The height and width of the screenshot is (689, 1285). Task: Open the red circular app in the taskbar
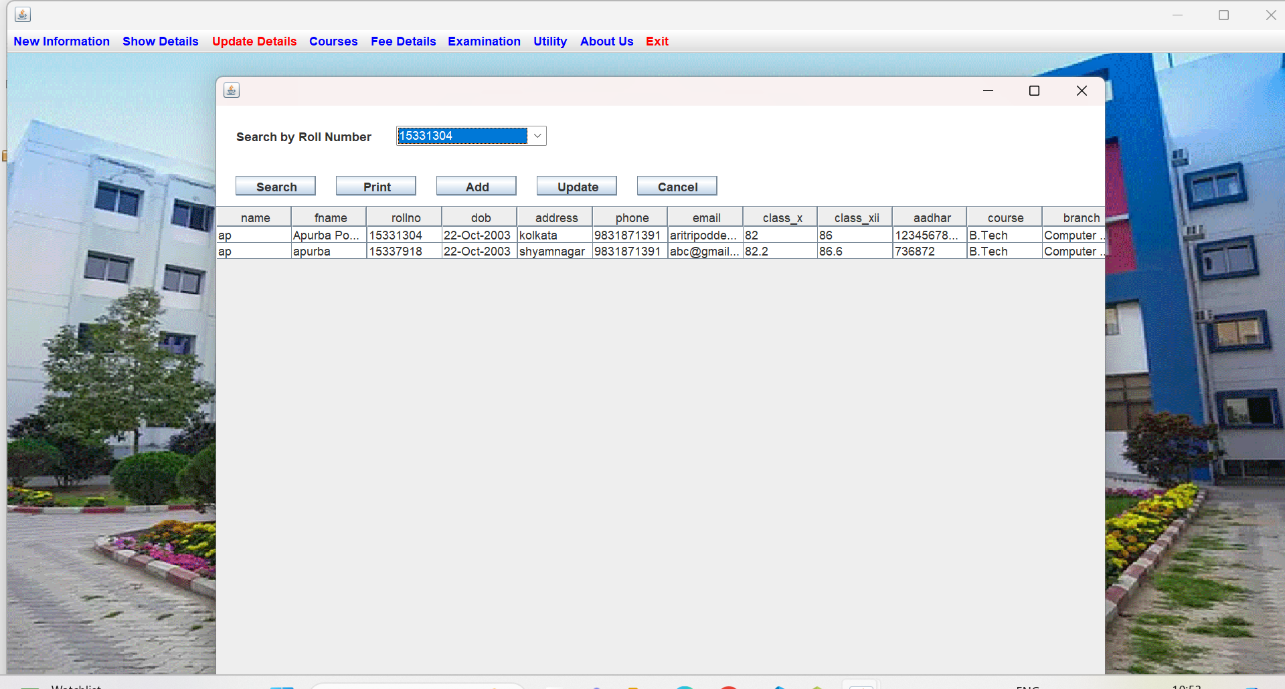tap(729, 686)
